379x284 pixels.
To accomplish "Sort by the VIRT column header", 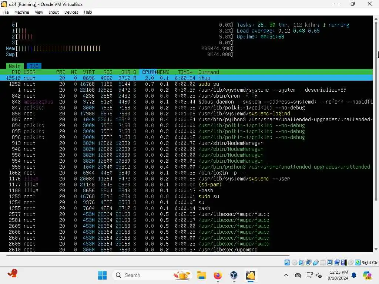I will point(89,72).
